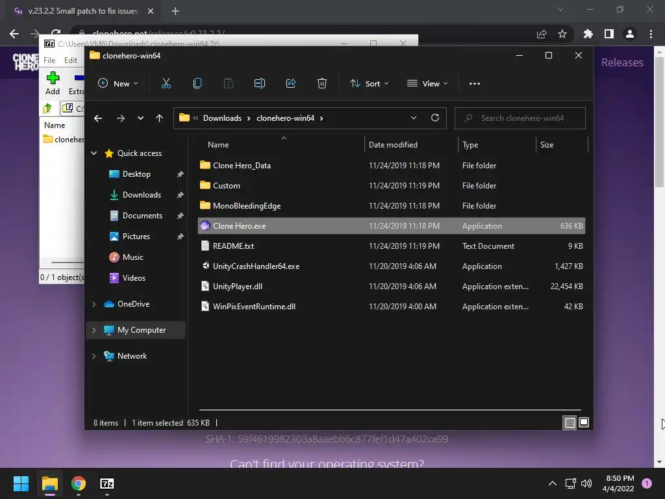Screen dimensions: 665x499
Task: Refresh the clonehero-win64 folder view
Action: (x=434, y=118)
